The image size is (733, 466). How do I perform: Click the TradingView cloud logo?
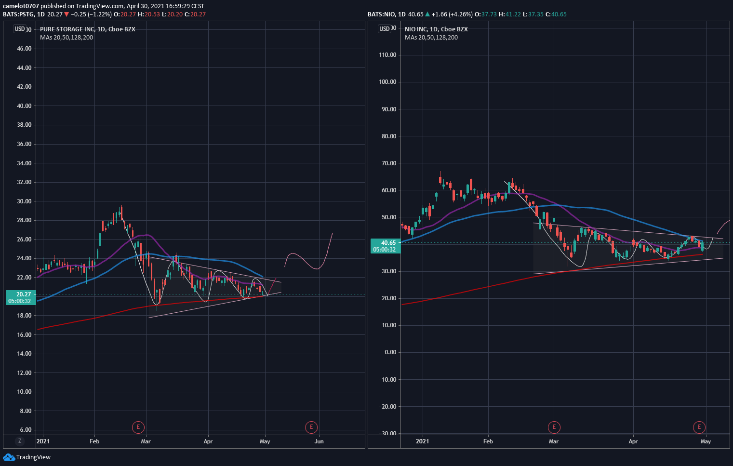click(x=9, y=457)
